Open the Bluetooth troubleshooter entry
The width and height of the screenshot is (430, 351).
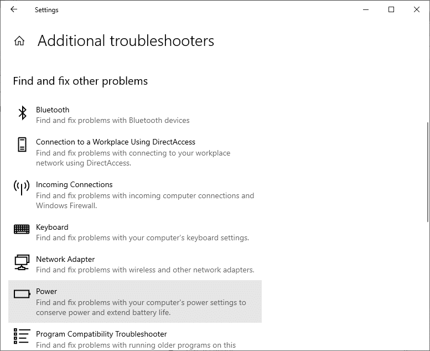tap(53, 110)
